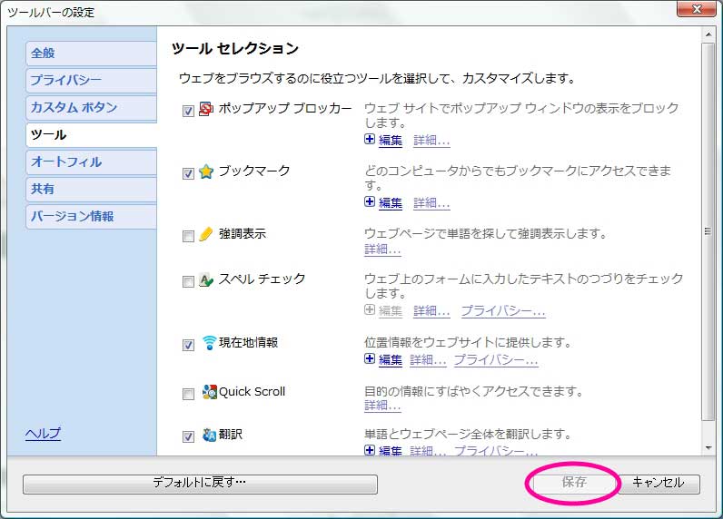The image size is (723, 519).
Task: Uncheck the 翻訳 tool checkbox
Action: tap(188, 437)
